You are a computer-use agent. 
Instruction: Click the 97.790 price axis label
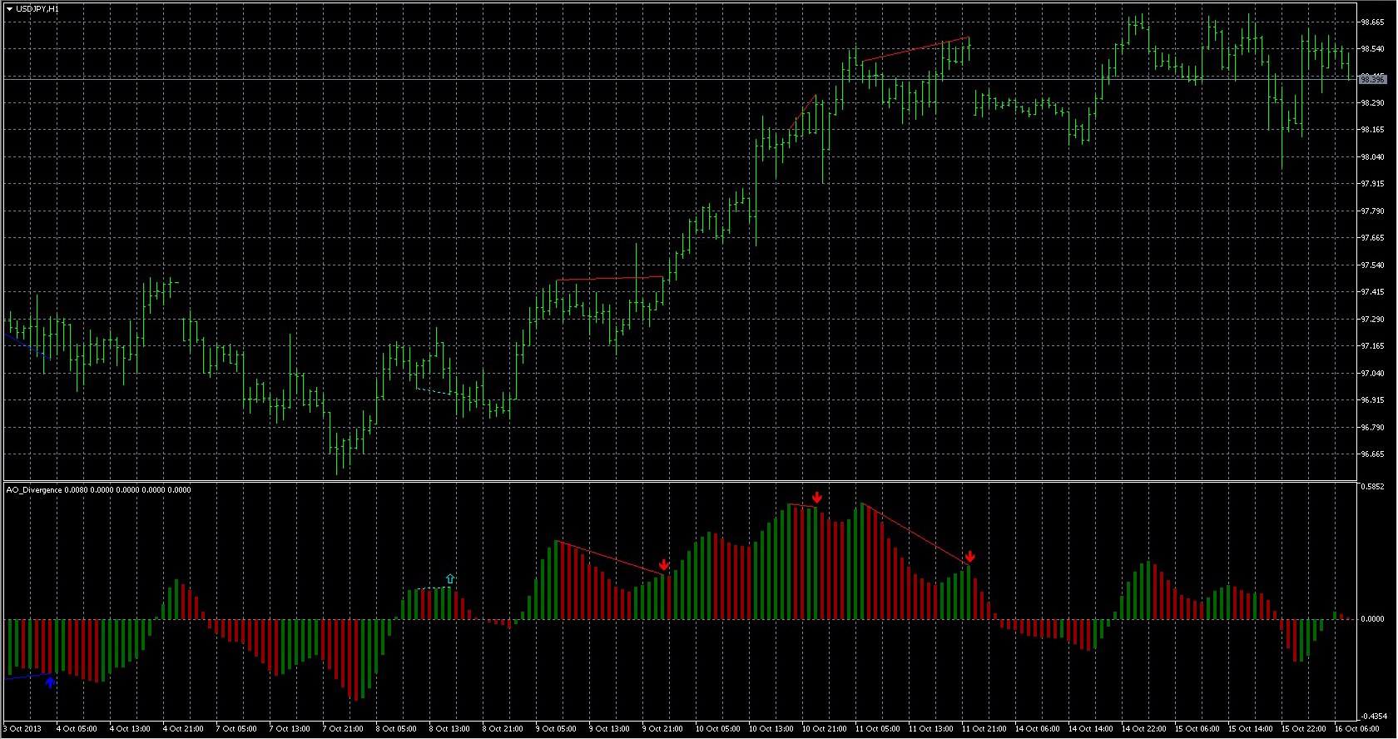(x=1372, y=211)
